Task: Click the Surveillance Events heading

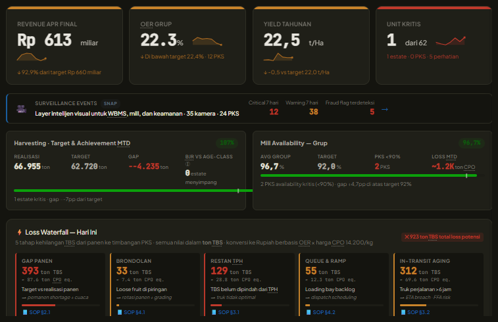Action: click(x=66, y=103)
